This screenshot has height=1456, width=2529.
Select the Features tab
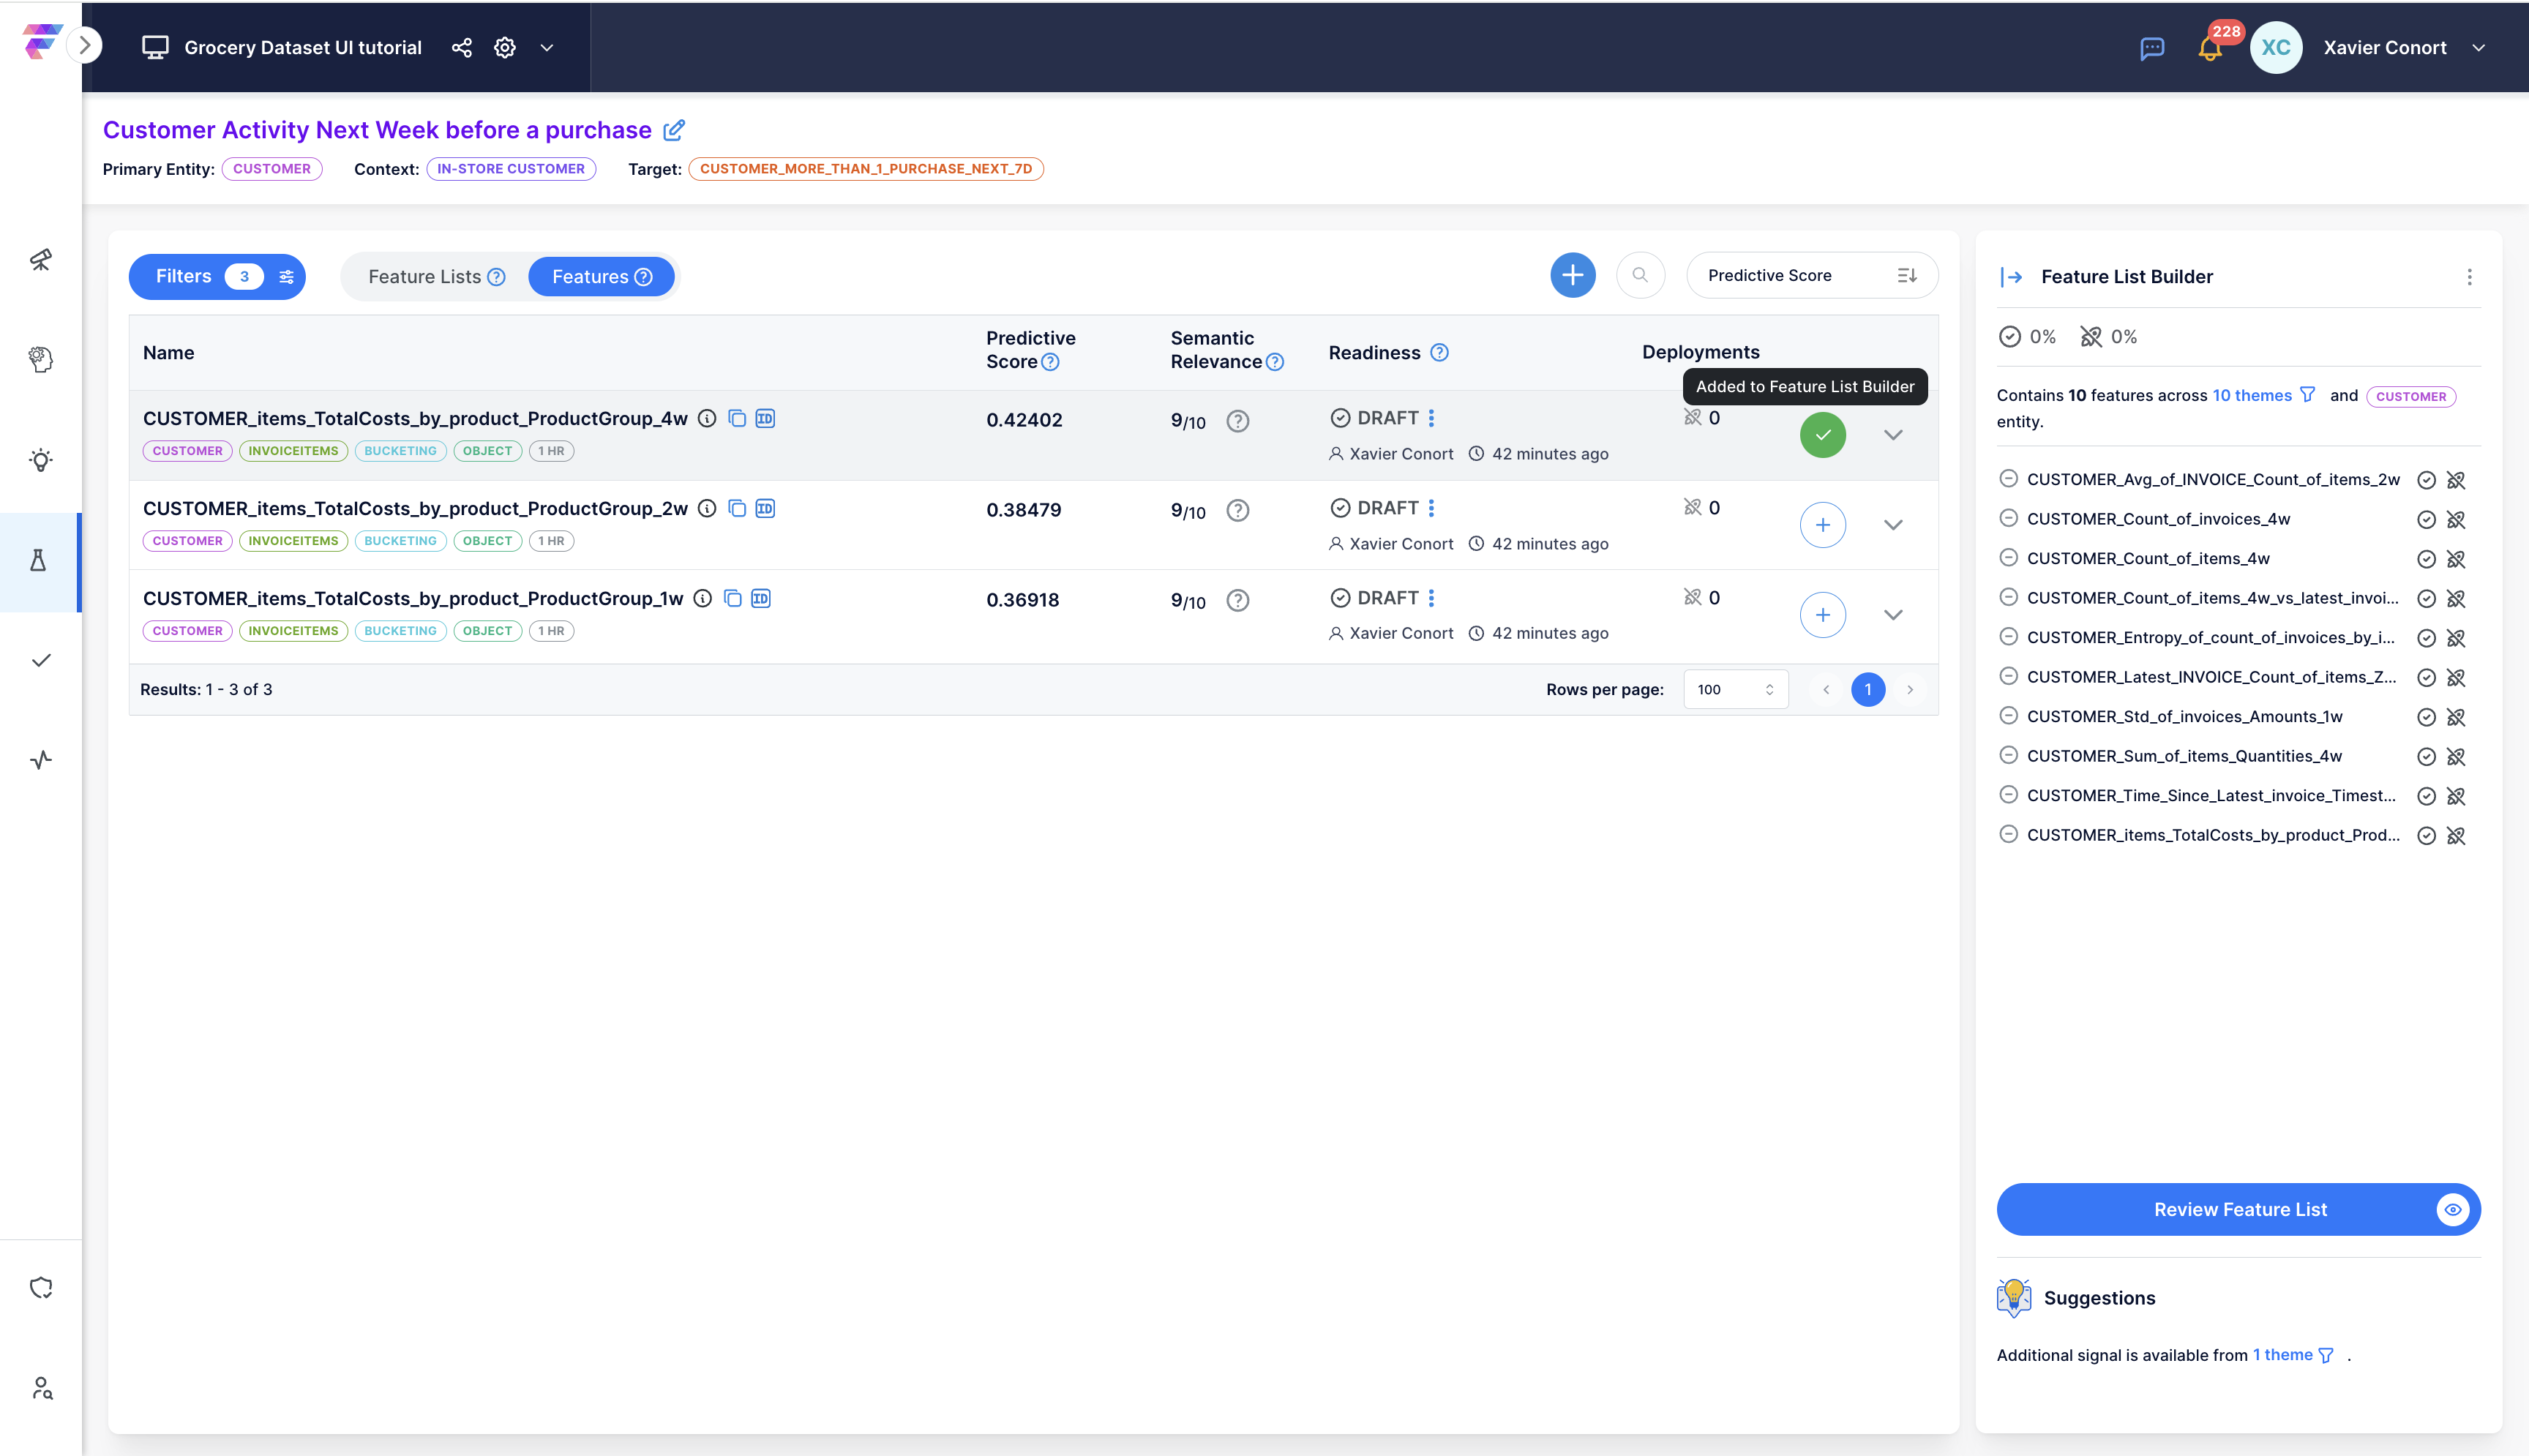click(x=601, y=277)
